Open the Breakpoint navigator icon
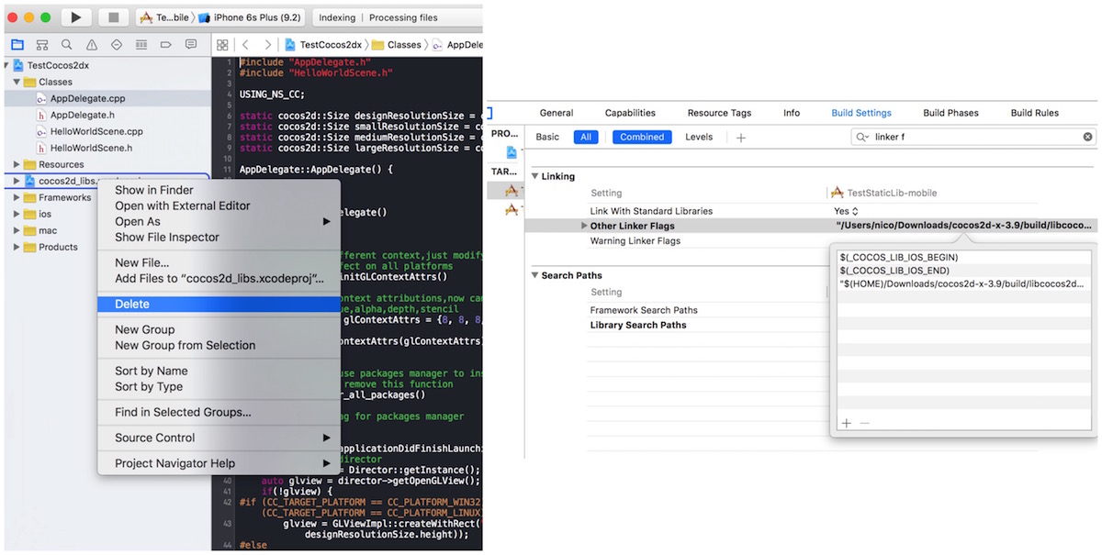Viewport: 1102px width, 555px height. 167,44
